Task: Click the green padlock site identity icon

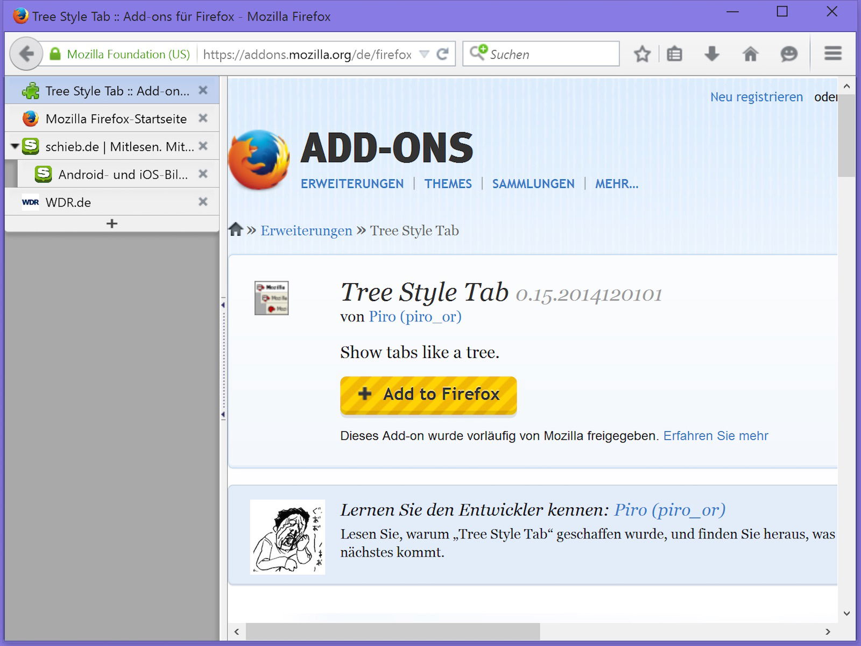Action: pyautogui.click(x=55, y=54)
